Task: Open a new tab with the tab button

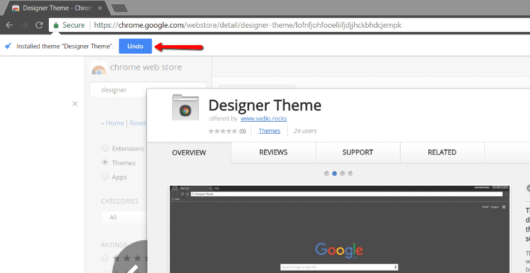Action: [119, 8]
